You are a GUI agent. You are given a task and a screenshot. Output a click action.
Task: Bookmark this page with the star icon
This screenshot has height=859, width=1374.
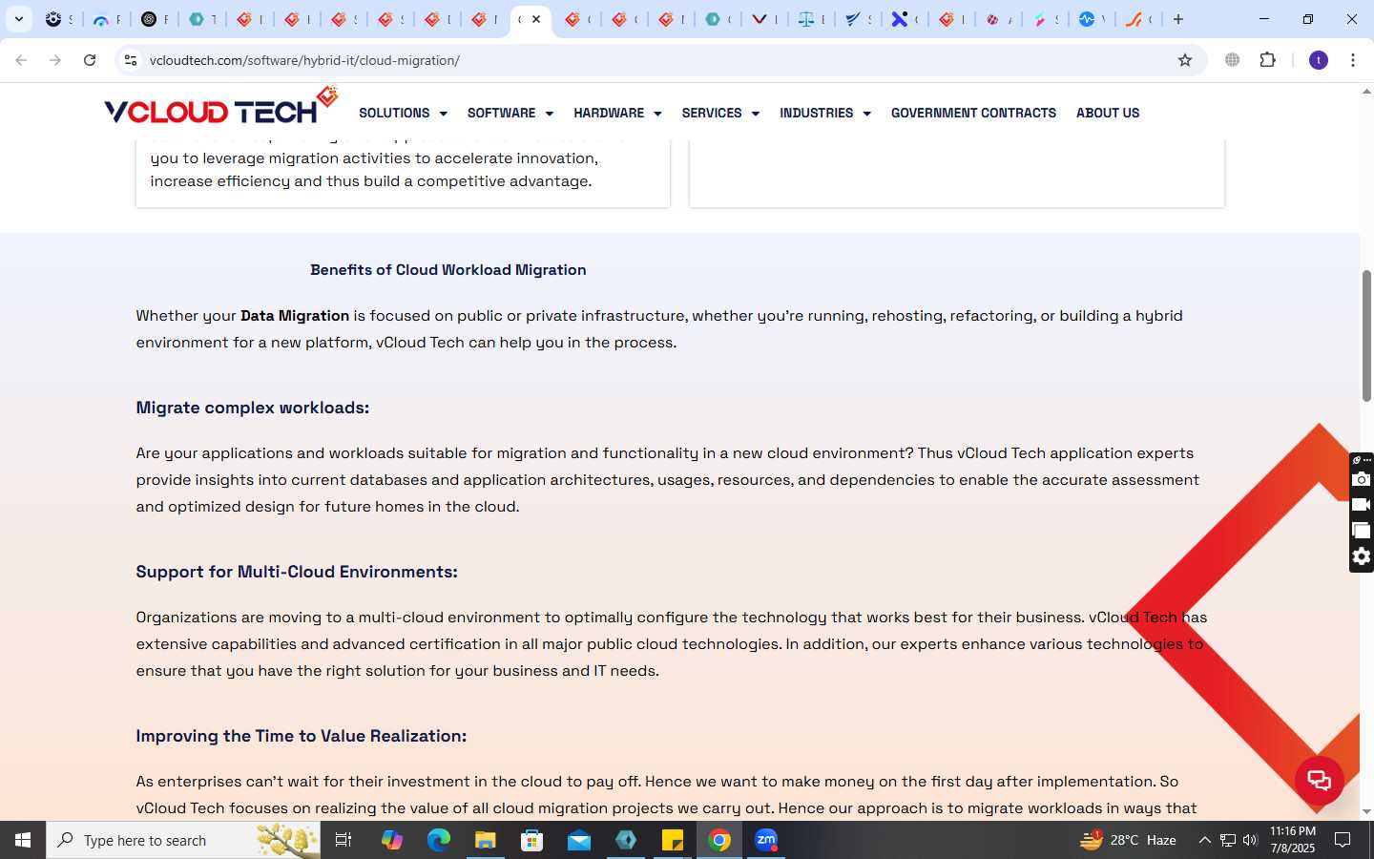point(1185,60)
